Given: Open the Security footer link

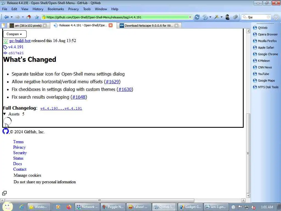Looking at the screenshot, I should 20,153.
